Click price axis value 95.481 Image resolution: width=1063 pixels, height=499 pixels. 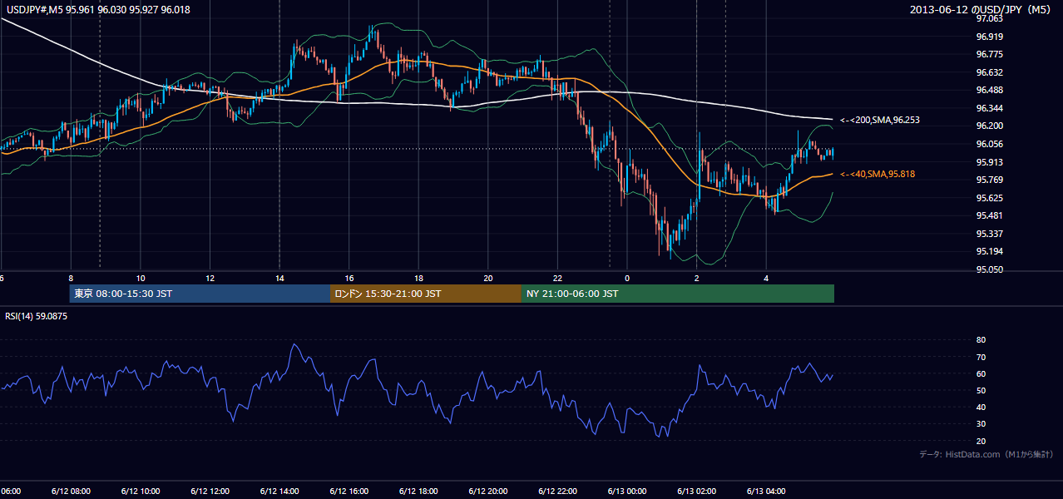click(x=989, y=215)
